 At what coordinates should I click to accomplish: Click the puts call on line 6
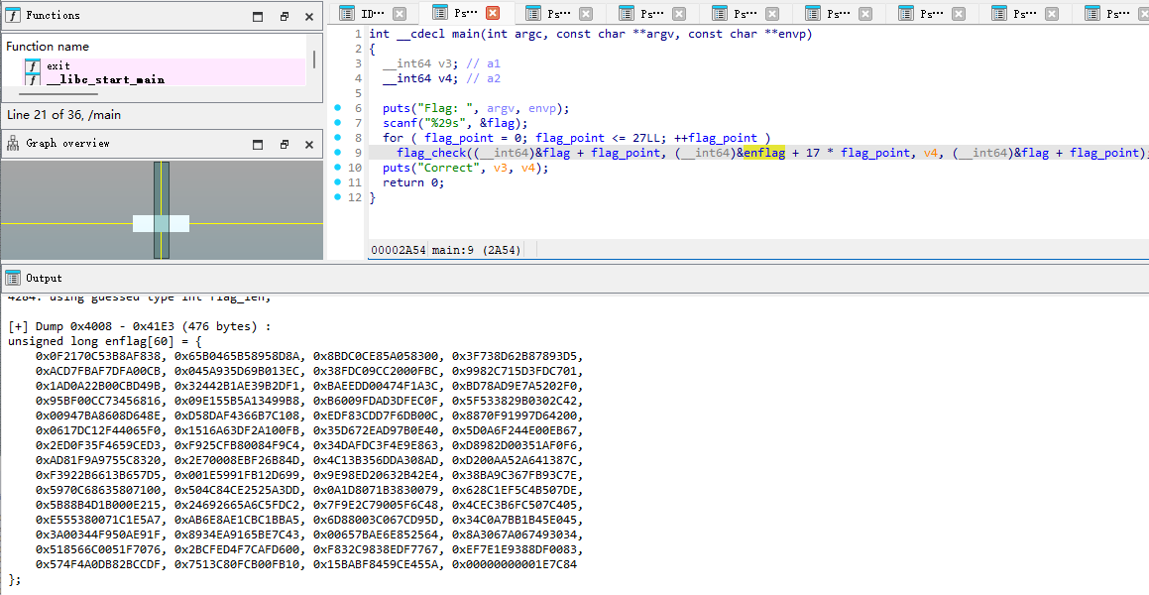coord(397,108)
